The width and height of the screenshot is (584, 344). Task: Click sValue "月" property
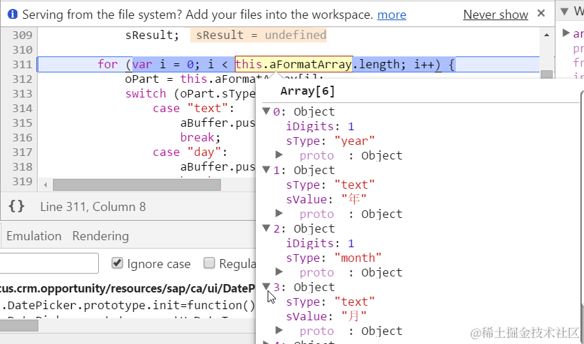326,316
